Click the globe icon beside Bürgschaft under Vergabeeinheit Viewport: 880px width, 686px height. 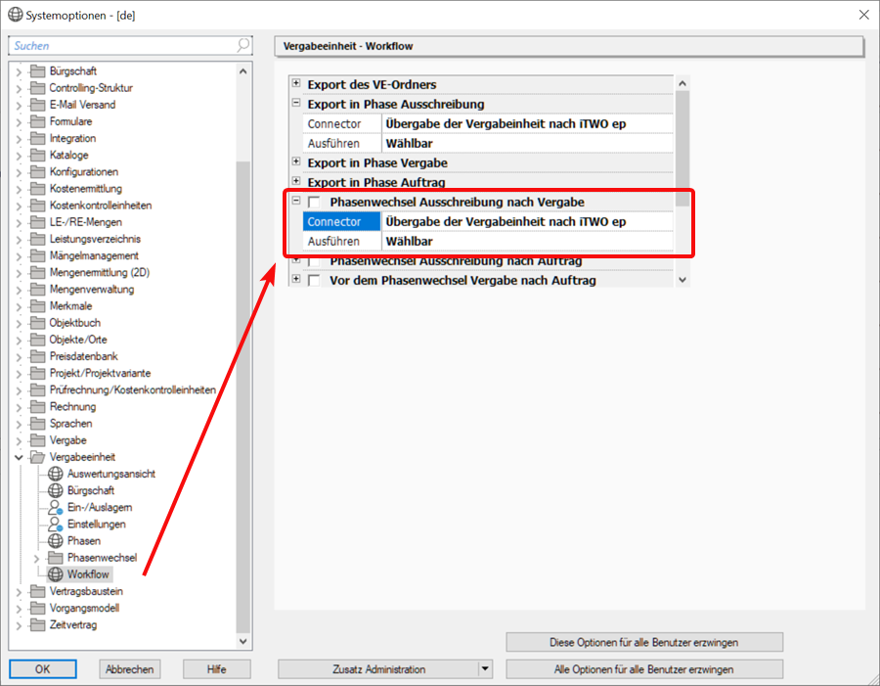tap(56, 490)
